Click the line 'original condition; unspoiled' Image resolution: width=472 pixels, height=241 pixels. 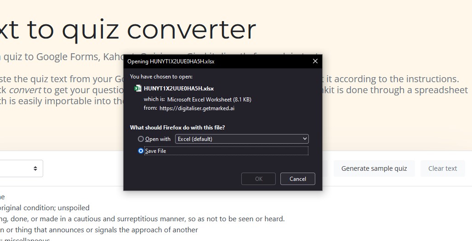click(45, 207)
